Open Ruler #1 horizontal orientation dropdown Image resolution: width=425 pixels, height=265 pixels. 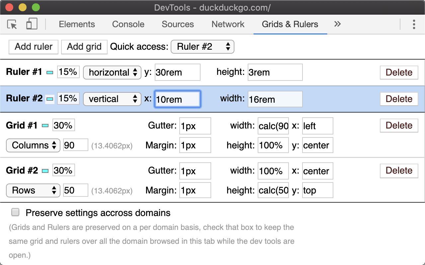112,73
